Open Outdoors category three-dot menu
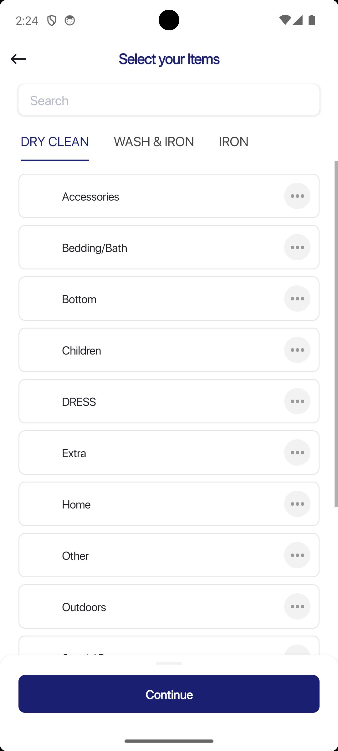Image resolution: width=338 pixels, height=751 pixels. [x=297, y=607]
